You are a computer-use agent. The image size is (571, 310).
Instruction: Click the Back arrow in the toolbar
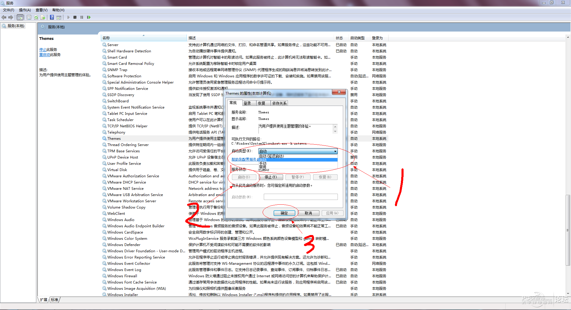[x=4, y=17]
